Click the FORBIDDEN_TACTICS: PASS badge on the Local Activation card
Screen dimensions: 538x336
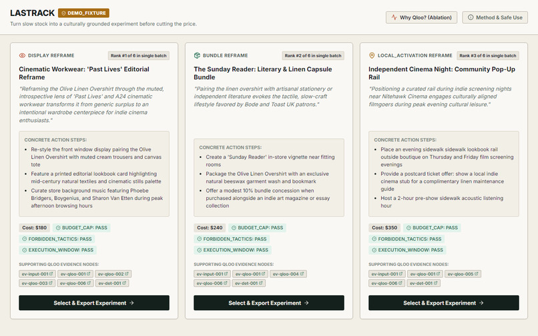pos(407,239)
